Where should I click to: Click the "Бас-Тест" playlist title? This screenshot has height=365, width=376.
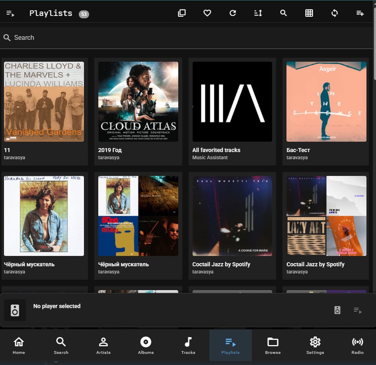(298, 150)
